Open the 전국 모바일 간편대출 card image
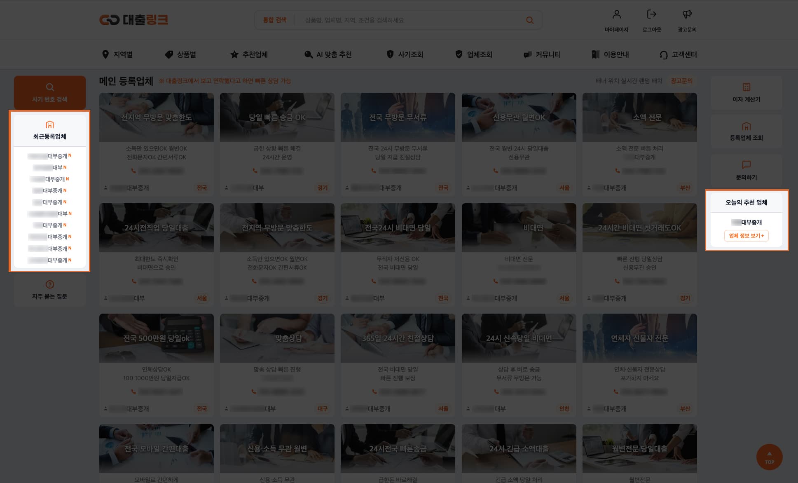 point(157,448)
